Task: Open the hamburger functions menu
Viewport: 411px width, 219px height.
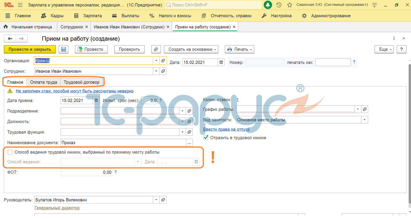Action: [x=20, y=5]
